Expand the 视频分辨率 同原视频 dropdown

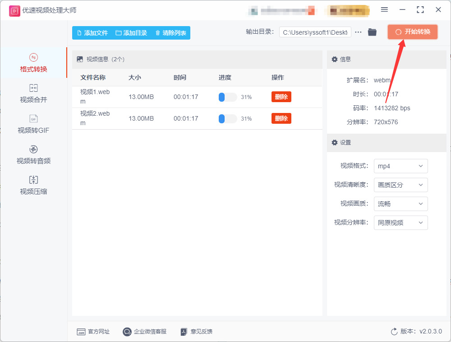pyautogui.click(x=400, y=223)
